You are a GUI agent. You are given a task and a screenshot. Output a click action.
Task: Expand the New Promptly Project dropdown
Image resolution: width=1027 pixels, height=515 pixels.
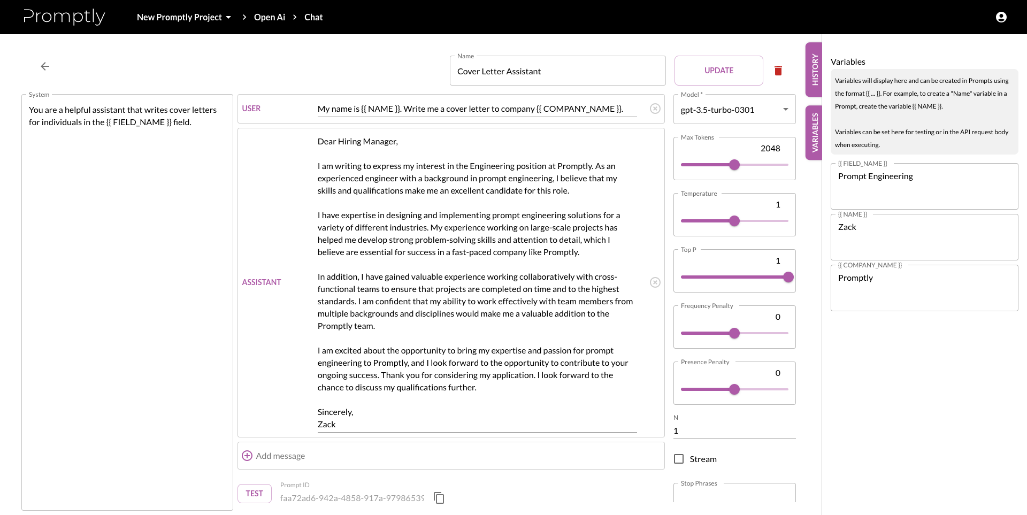(184, 17)
